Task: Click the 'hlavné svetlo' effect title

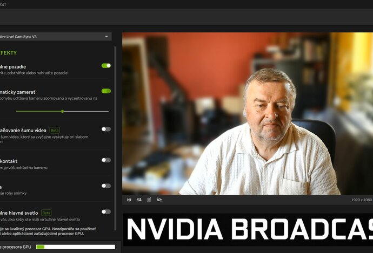Action: pyautogui.click(x=19, y=213)
